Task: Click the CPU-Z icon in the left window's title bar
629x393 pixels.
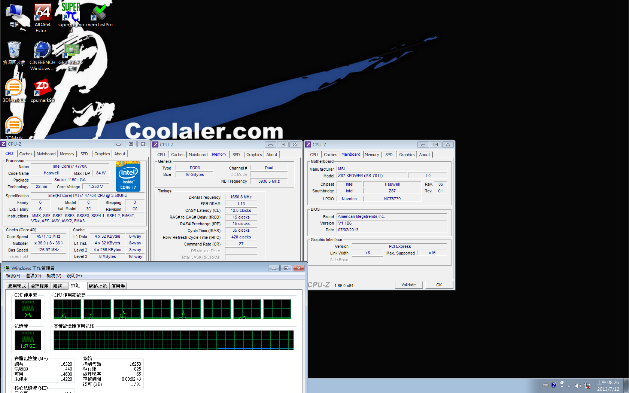Action: coord(3,144)
